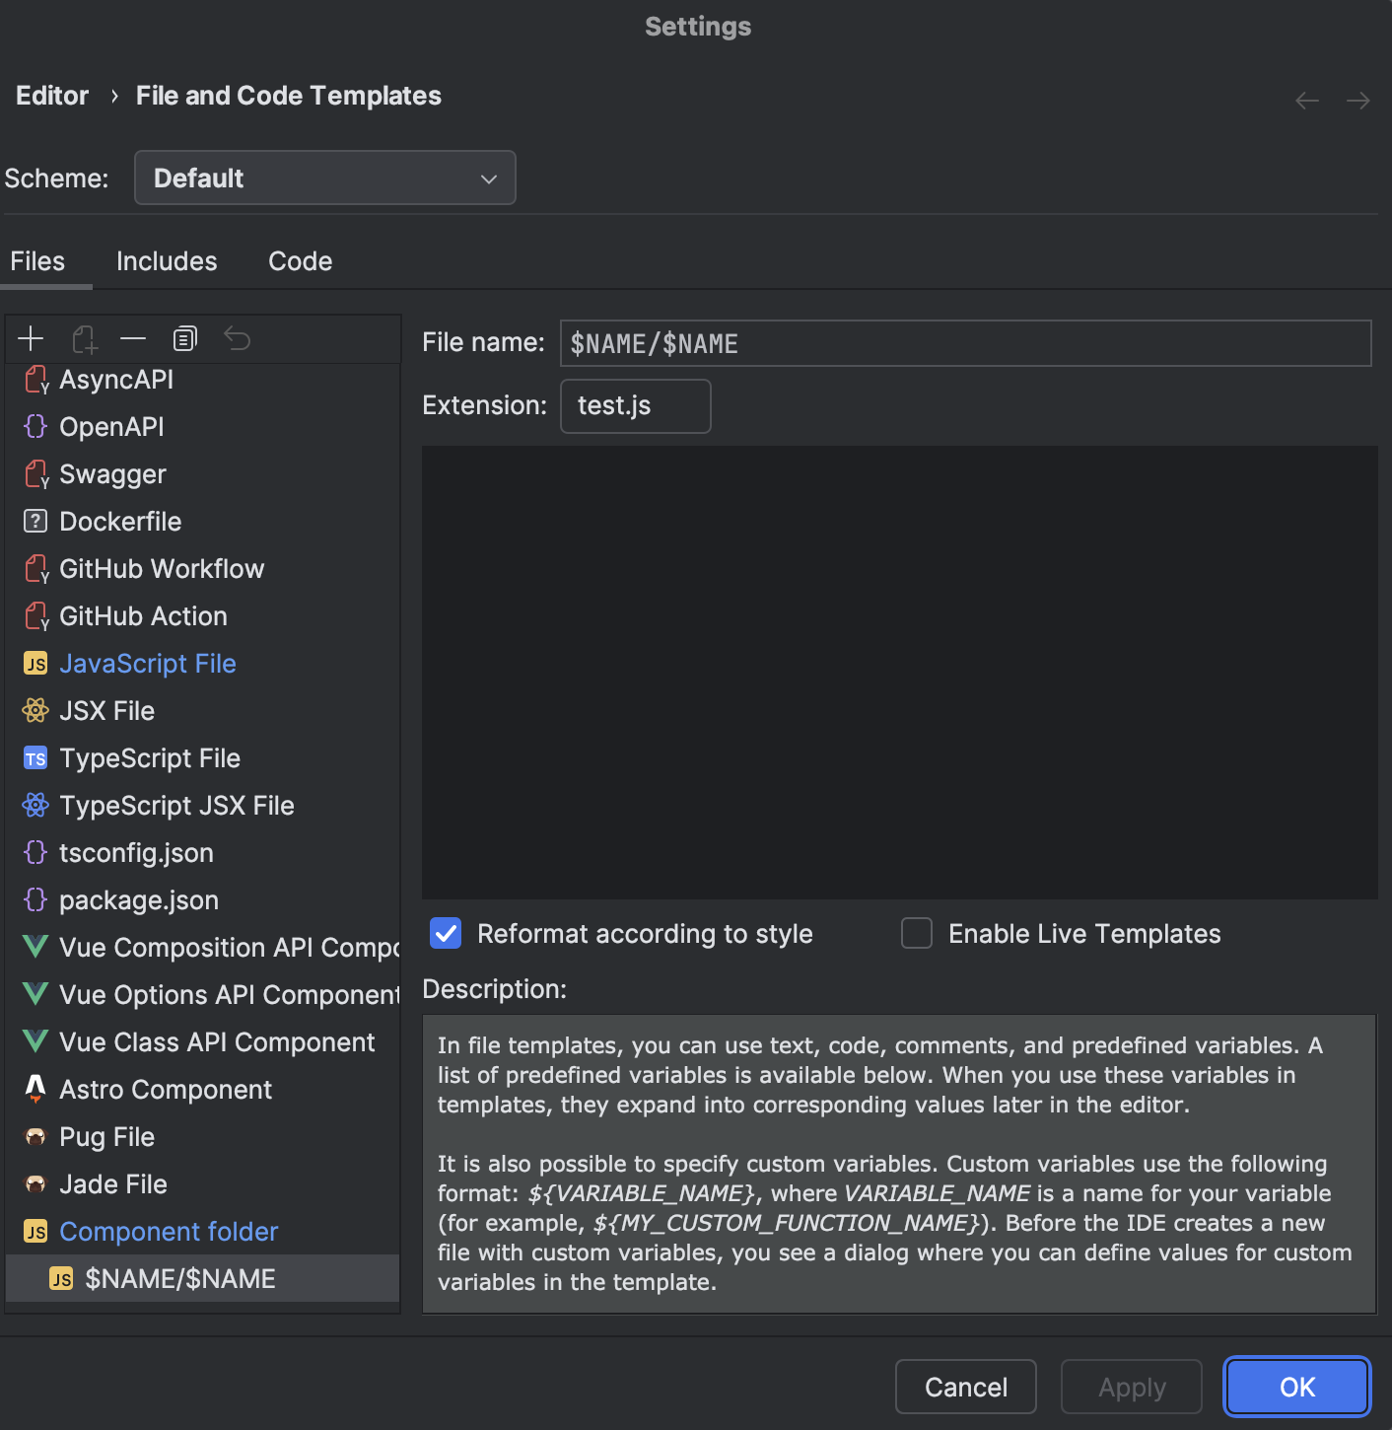Click the braces icon beside tsconfig.json

click(x=35, y=852)
